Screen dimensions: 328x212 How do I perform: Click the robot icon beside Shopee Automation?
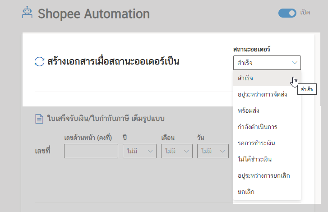[27, 12]
